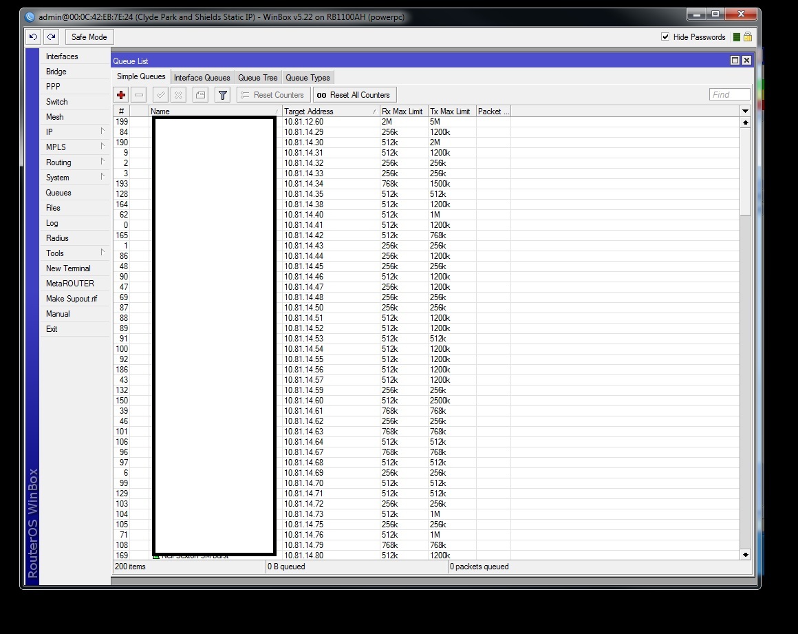Click the scroll up arrow of queue list
798x634 pixels.
click(x=745, y=123)
